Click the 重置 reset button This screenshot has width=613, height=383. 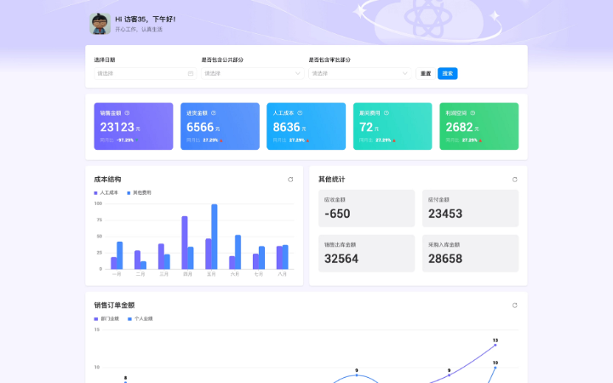[x=426, y=73]
